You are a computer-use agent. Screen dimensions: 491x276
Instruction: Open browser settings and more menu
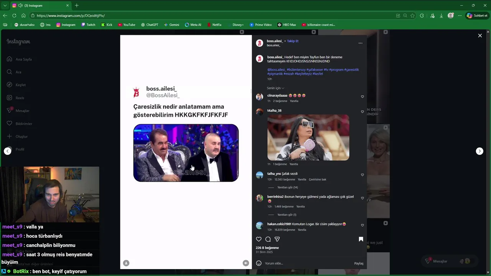pyautogui.click(x=460, y=16)
